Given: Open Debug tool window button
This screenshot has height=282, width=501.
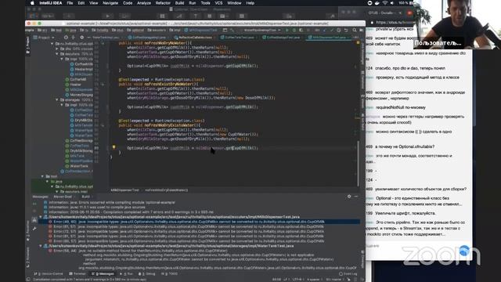Looking at the screenshot, I should pyautogui.click(x=147, y=273).
